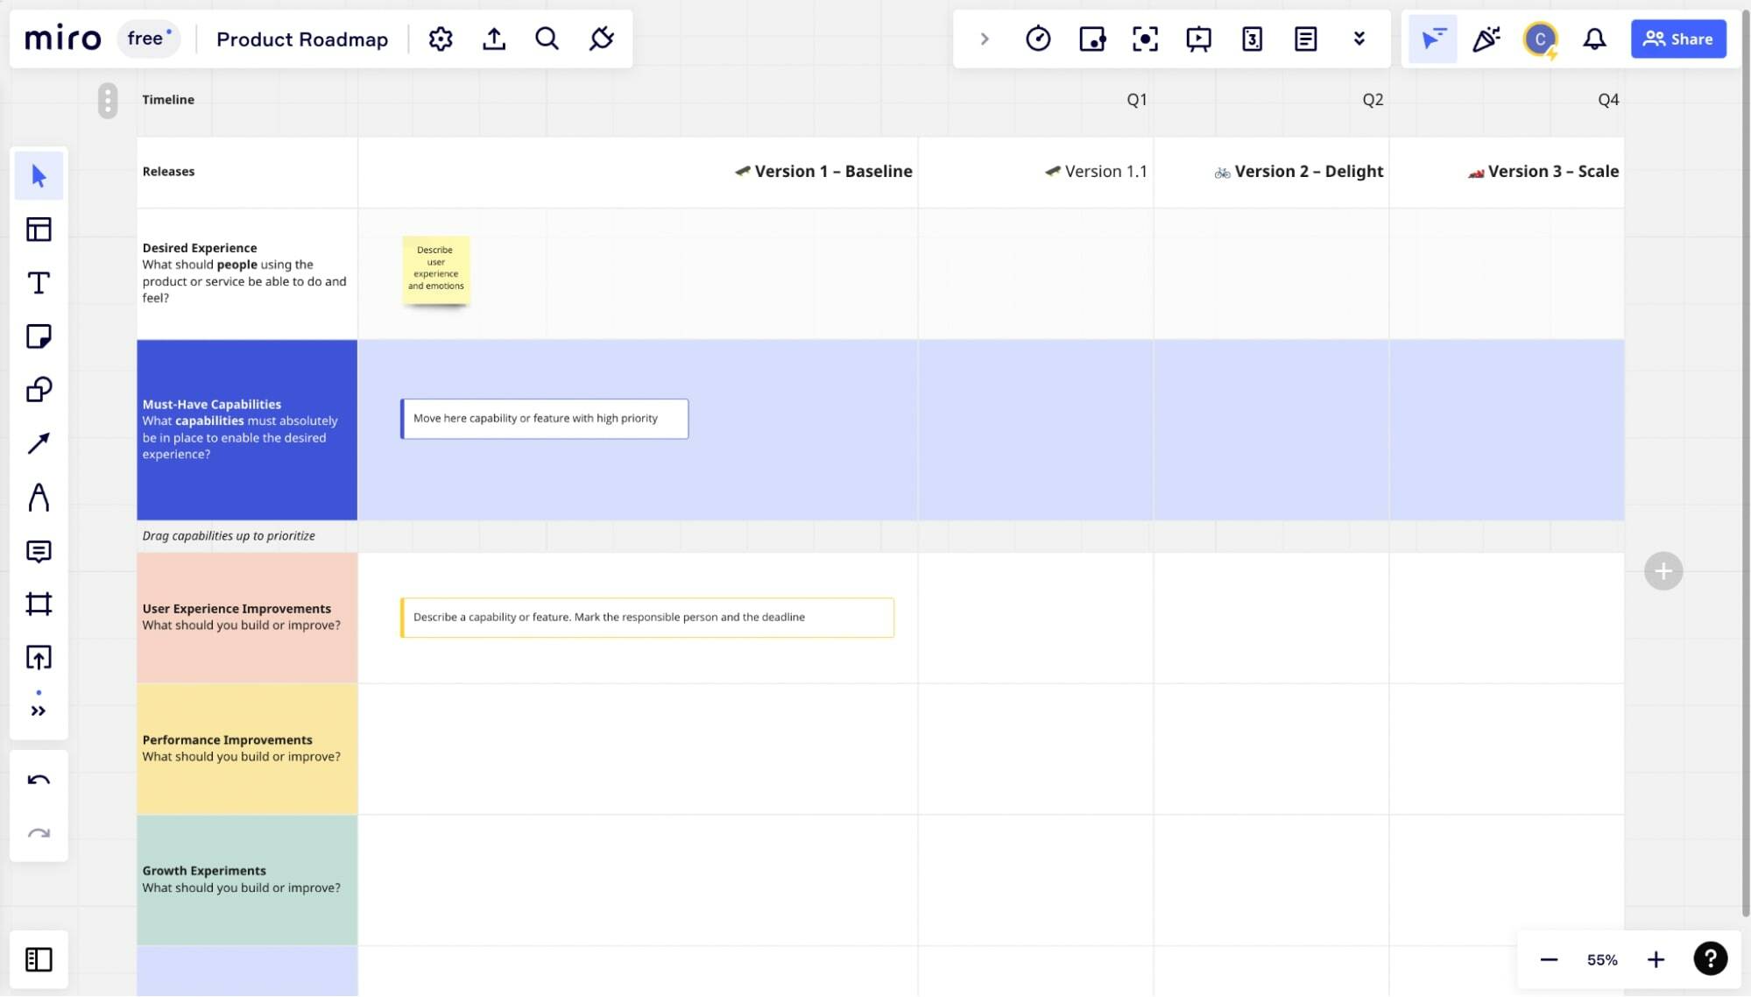Open the Comment tool

tap(39, 551)
